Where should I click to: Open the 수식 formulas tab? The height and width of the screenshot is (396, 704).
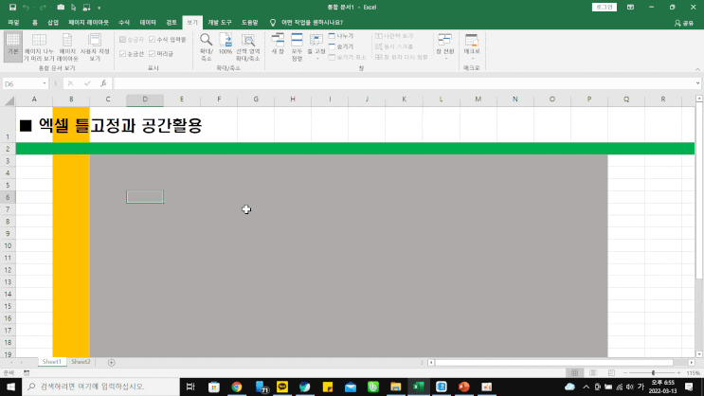coord(124,23)
